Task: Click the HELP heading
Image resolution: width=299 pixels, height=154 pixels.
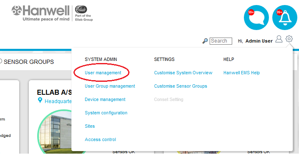Action: [x=229, y=59]
